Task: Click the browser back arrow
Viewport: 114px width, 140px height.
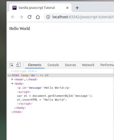Action: click(x=13, y=17)
